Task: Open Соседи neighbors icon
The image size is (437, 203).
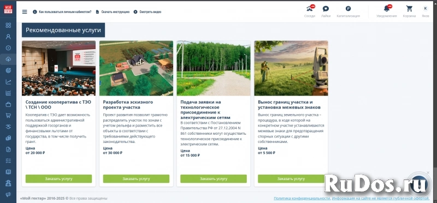Action: point(309,8)
